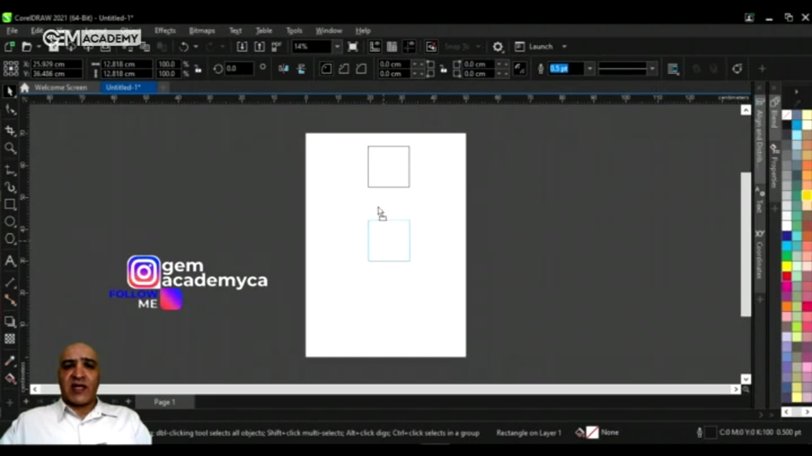Open the Options gear icon
Image resolution: width=812 pixels, height=456 pixels.
point(498,47)
